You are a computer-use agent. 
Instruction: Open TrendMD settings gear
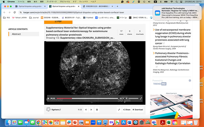coord(190,80)
